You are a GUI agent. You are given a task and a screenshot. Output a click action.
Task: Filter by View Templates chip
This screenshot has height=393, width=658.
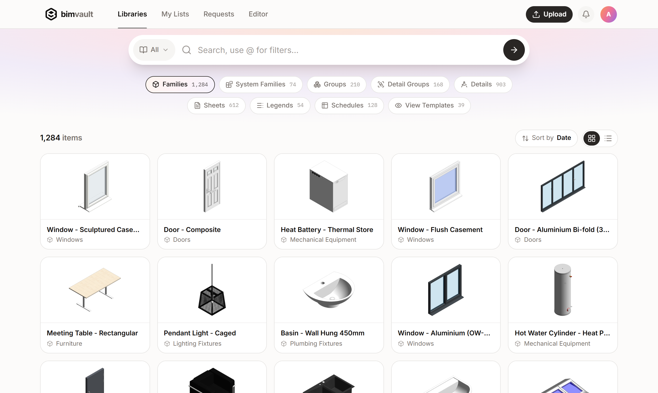click(429, 106)
